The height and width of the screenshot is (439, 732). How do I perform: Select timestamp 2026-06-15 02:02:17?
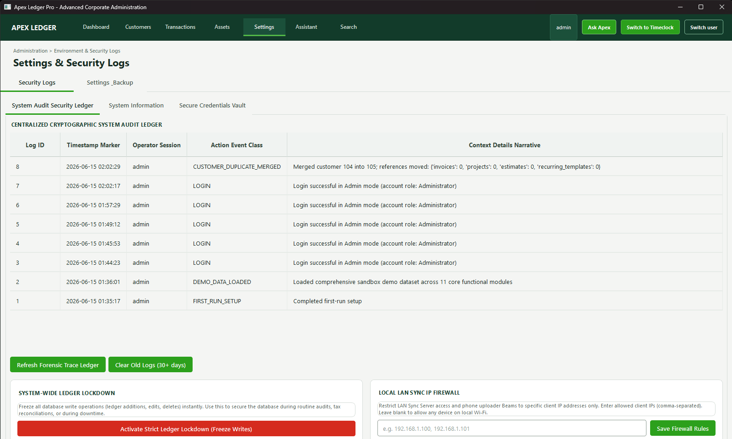coord(93,186)
